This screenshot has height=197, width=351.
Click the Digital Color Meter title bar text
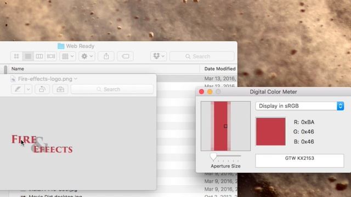(x=273, y=92)
